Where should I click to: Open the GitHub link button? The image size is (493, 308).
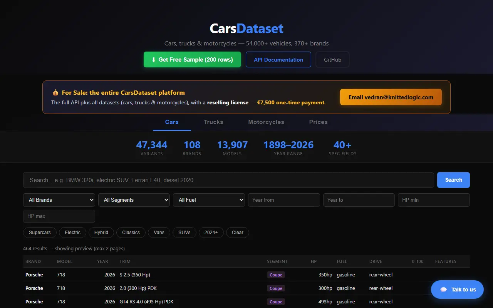coord(332,60)
